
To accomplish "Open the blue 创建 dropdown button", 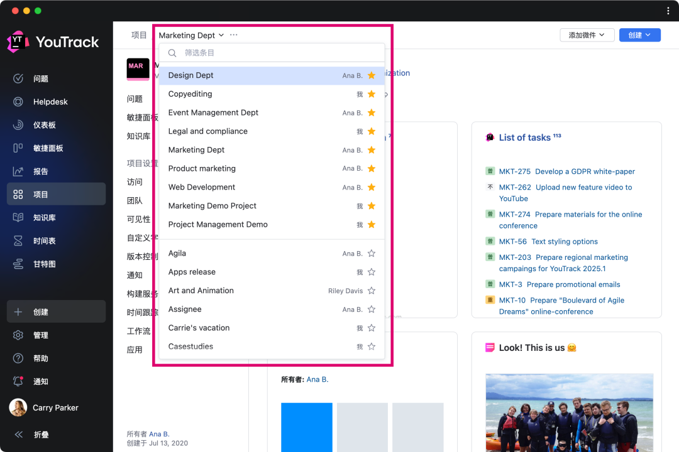I will click(x=639, y=35).
